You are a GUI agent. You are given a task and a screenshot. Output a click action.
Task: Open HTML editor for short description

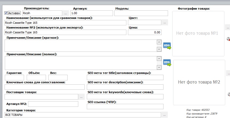pyautogui.click(x=167, y=46)
